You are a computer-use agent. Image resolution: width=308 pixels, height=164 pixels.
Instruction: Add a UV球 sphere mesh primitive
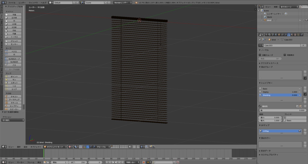point(13,24)
